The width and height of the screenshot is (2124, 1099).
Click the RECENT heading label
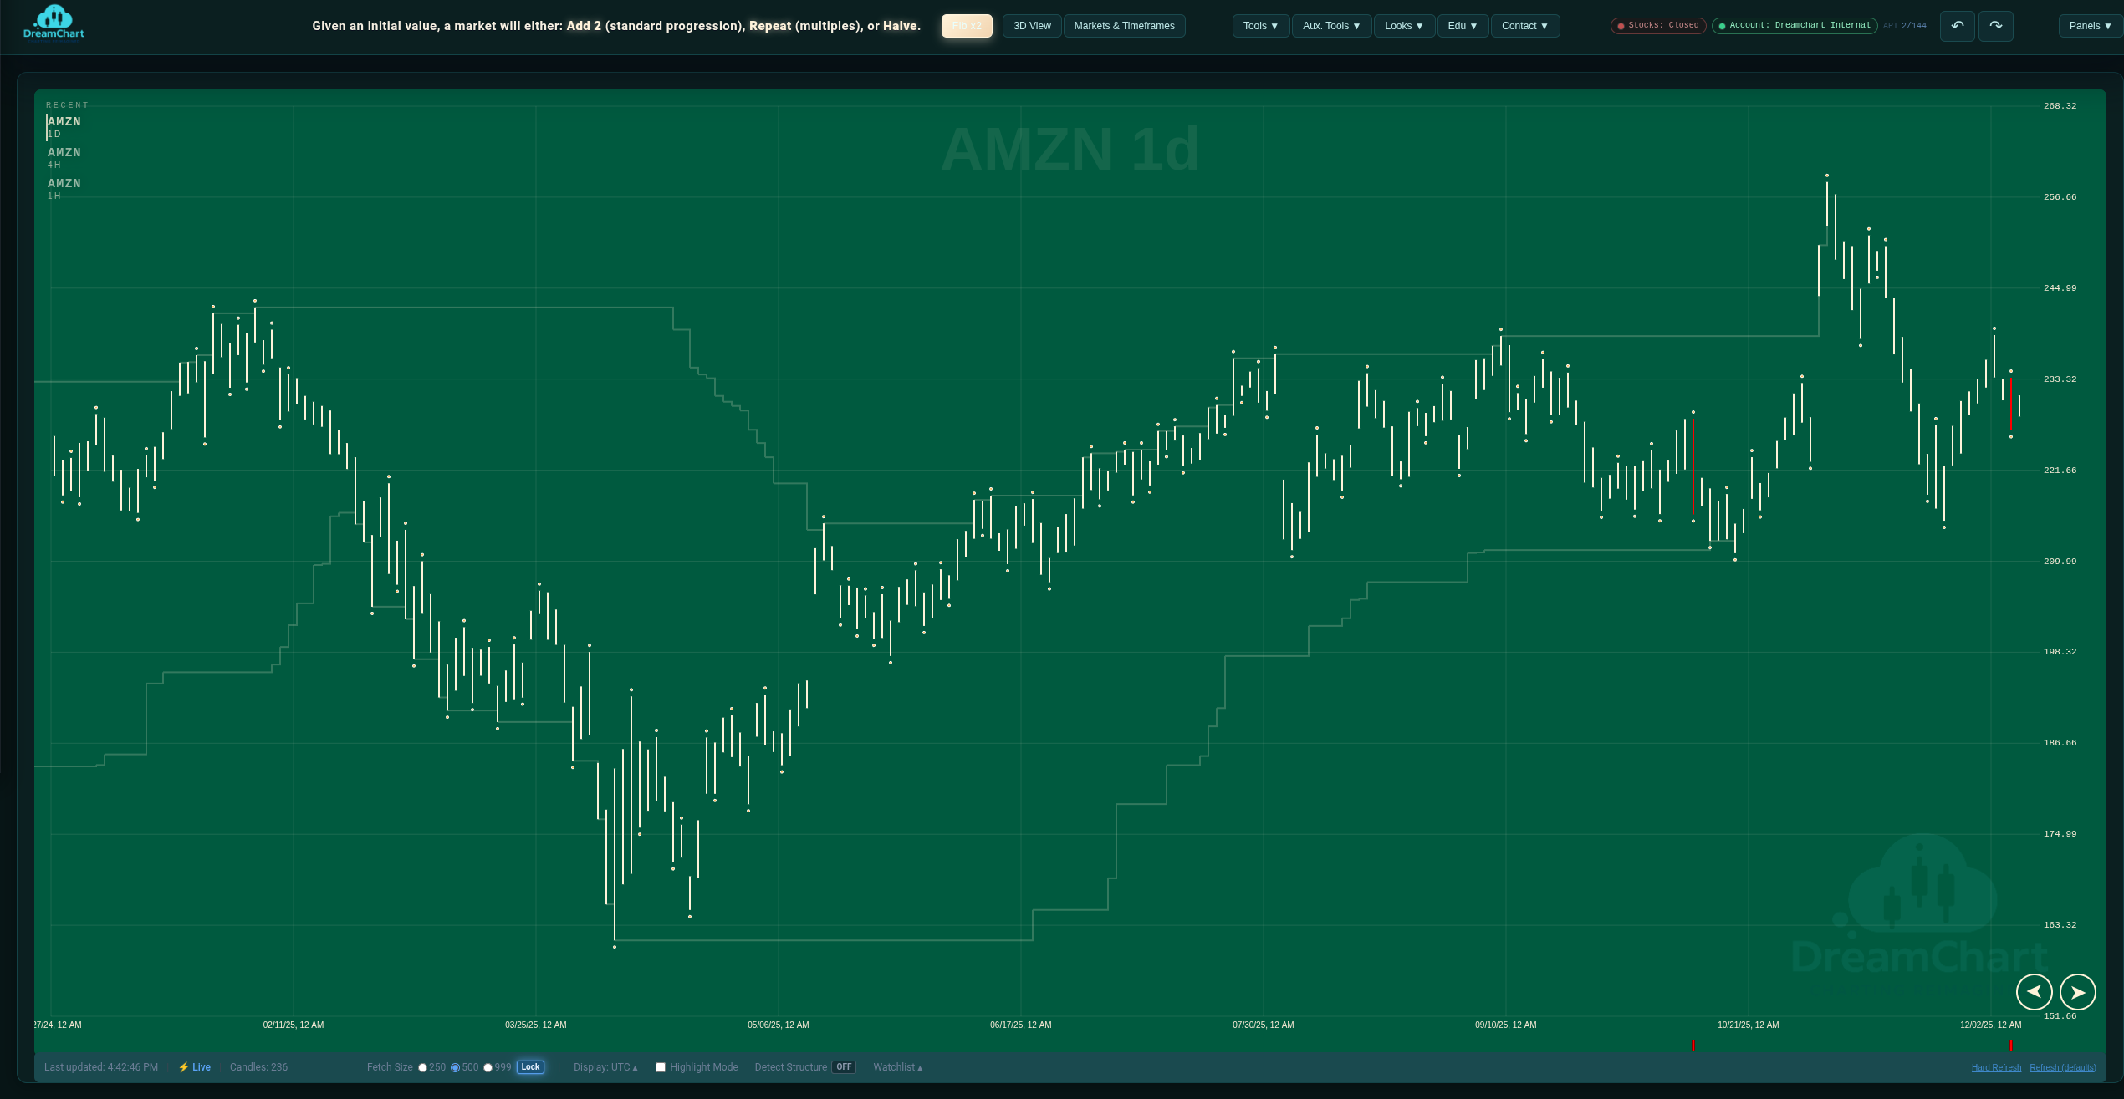tap(67, 105)
